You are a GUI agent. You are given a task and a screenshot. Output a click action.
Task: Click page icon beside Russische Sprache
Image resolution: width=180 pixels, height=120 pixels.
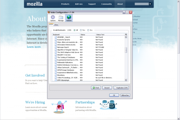56,40
